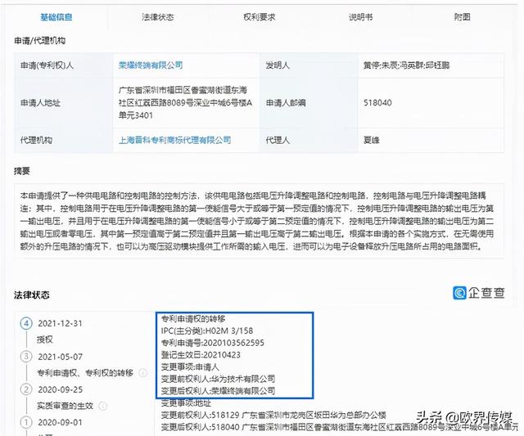Click the agent name 夏锋
524x436 pixels.
pyautogui.click(x=372, y=140)
